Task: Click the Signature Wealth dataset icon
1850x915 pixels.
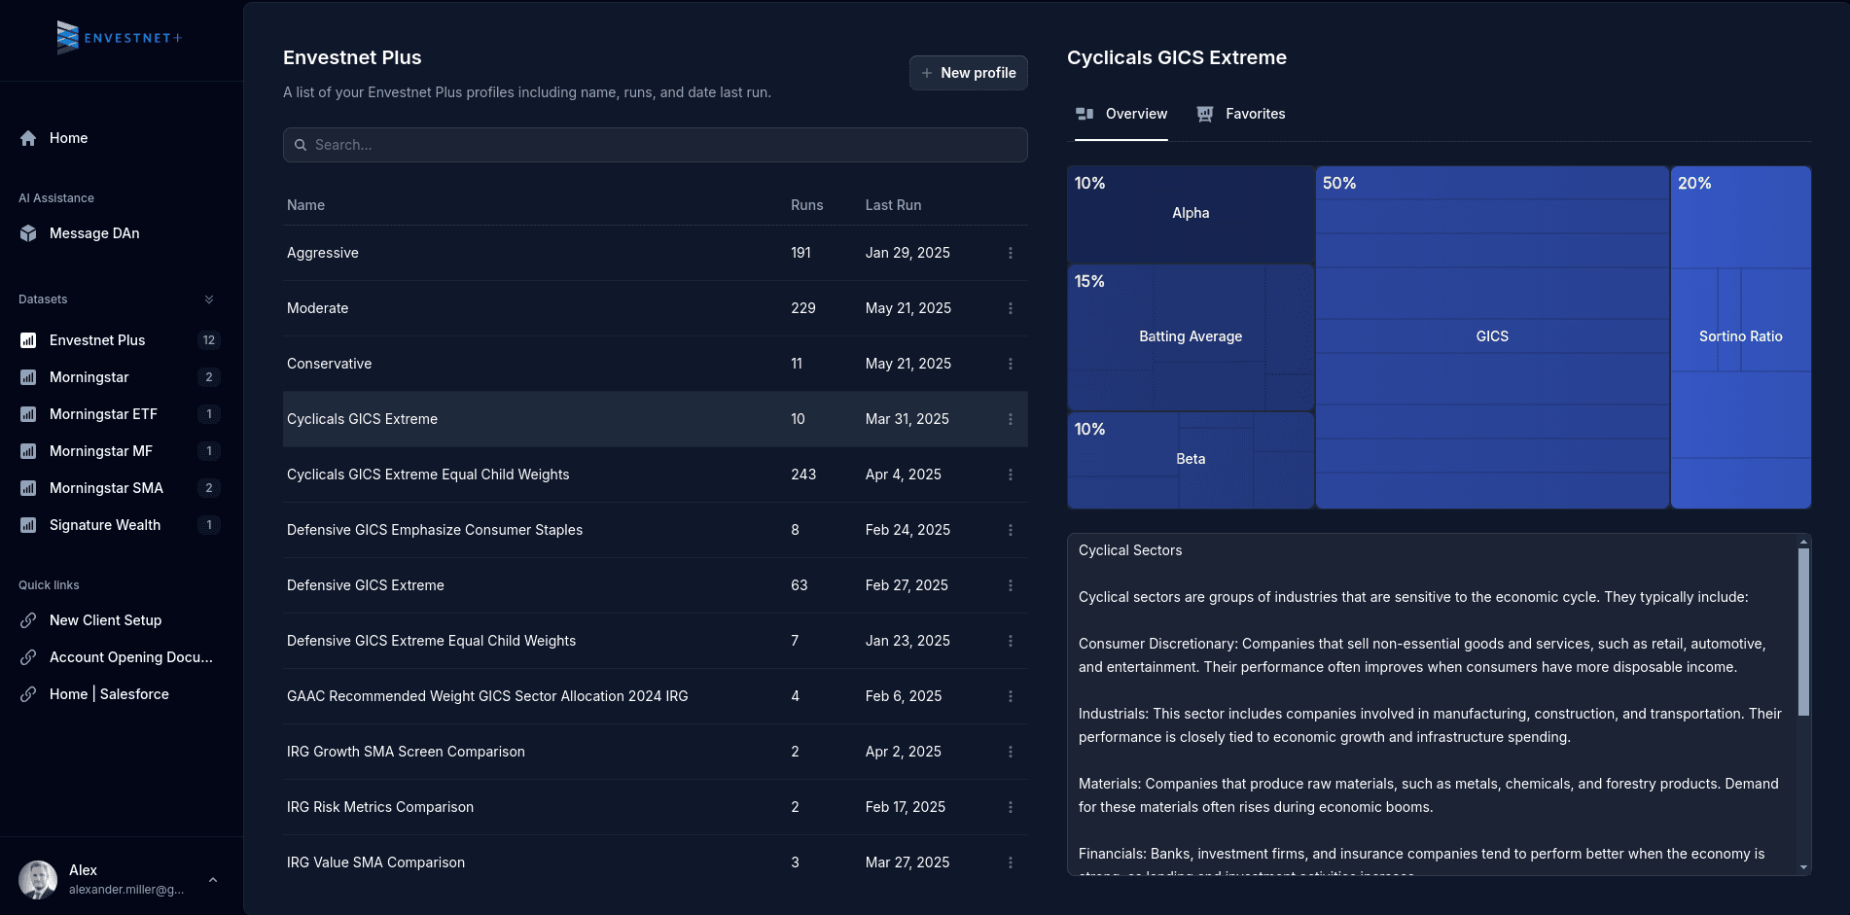Action: [x=27, y=525]
